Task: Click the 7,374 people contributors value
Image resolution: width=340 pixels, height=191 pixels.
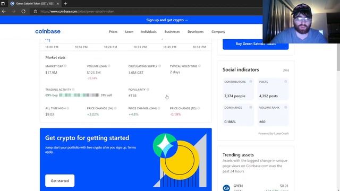Action: [235, 96]
